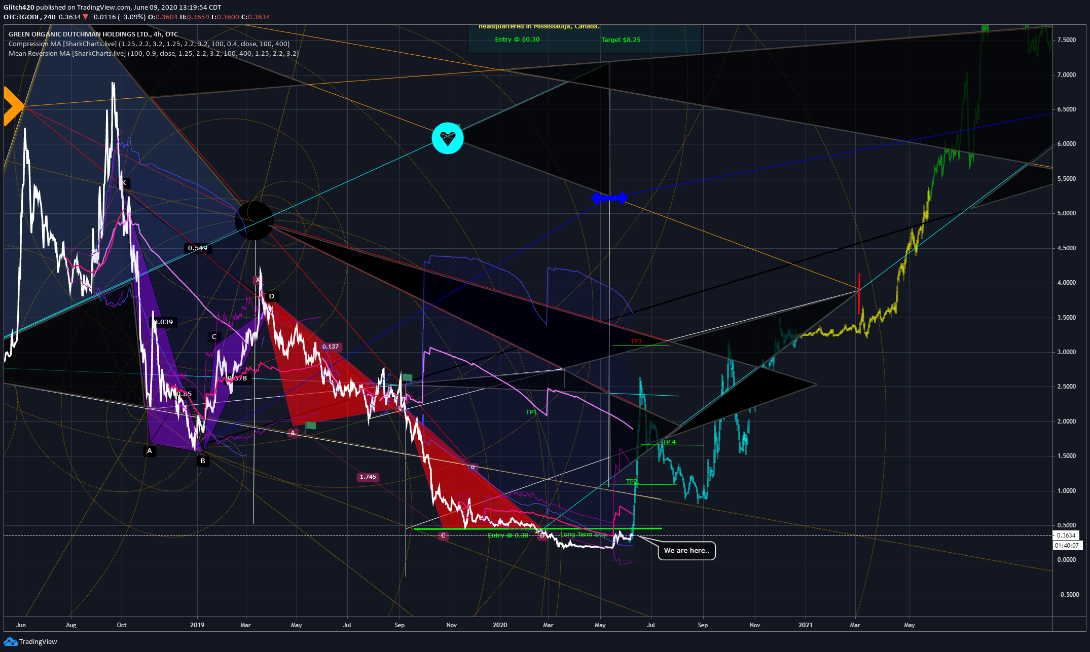Click the 2021 label on the time axis
The image size is (1090, 652).
(x=805, y=625)
